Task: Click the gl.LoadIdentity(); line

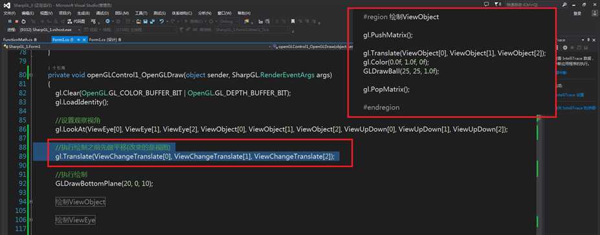Action: (82, 102)
